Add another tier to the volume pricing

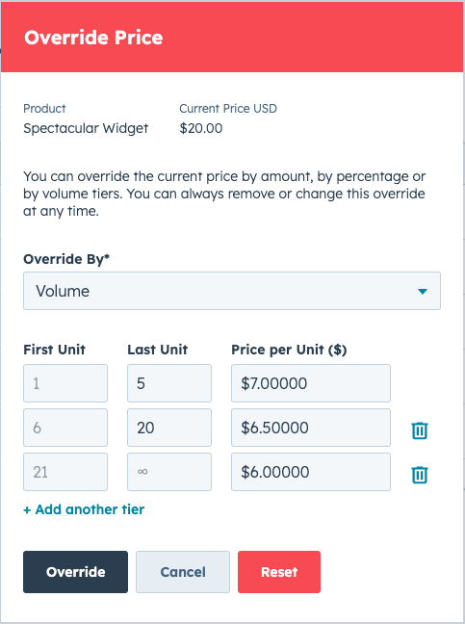84,509
